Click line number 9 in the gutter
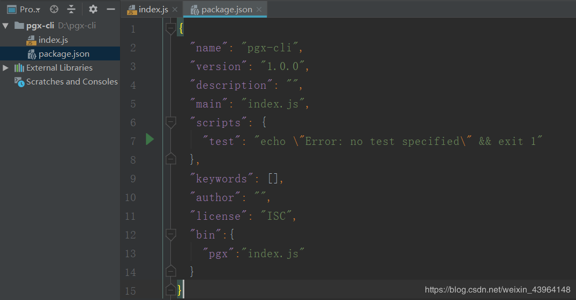Screen dimensions: 576x300 click(x=133, y=179)
